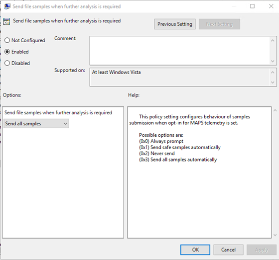279x260 pixels.
Task: Click inside the Comment text box
Action: [180, 51]
